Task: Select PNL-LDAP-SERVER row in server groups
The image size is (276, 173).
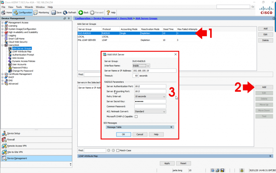Action: click(139, 40)
